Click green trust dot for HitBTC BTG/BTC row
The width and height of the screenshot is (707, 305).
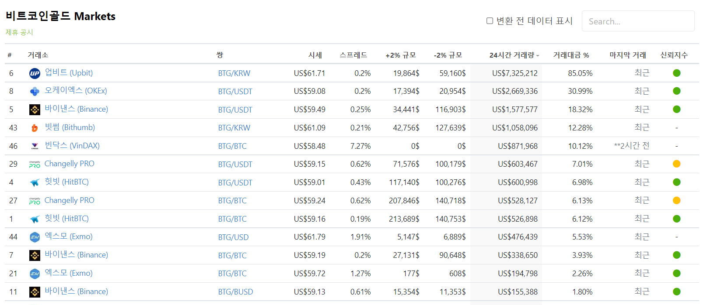pyautogui.click(x=676, y=219)
